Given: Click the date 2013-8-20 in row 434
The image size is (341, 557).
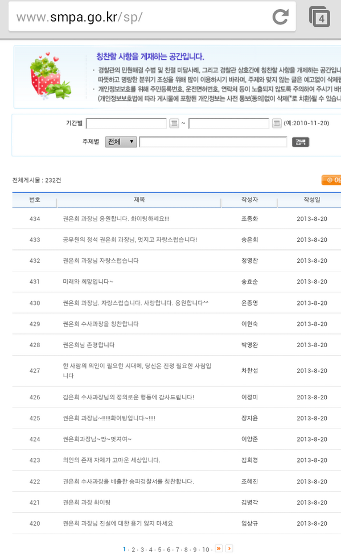Looking at the screenshot, I should pyautogui.click(x=312, y=219).
